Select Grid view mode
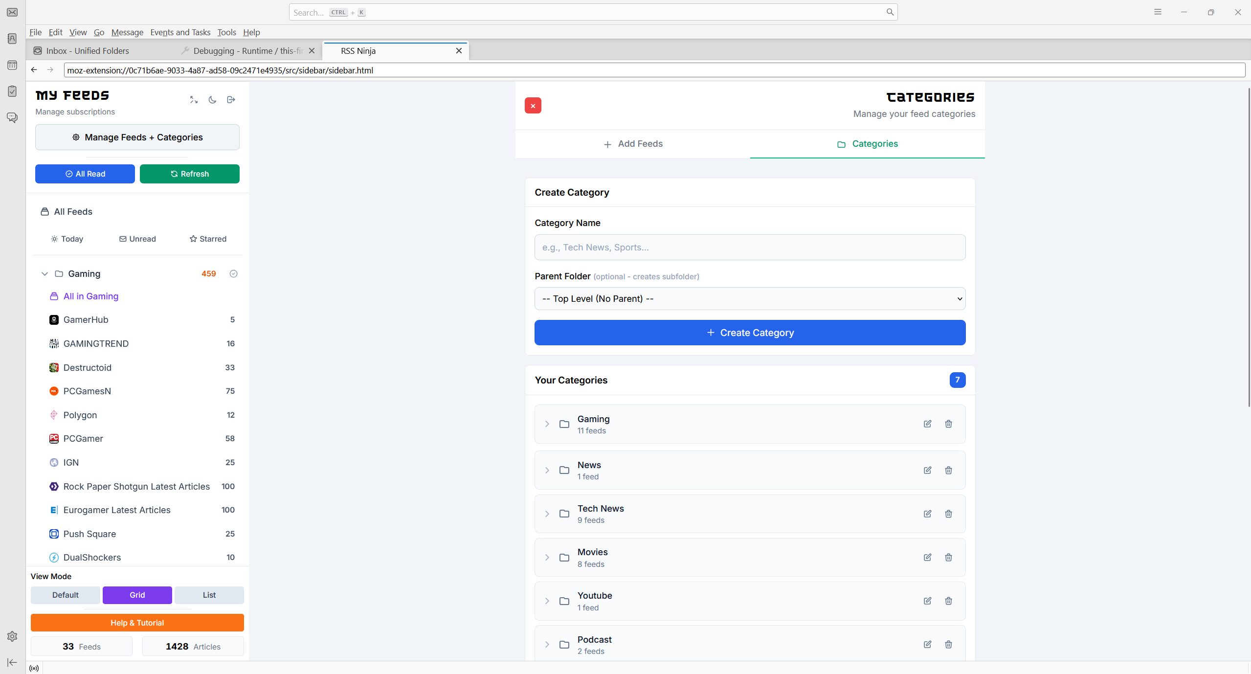This screenshot has height=674, width=1251. tap(137, 595)
